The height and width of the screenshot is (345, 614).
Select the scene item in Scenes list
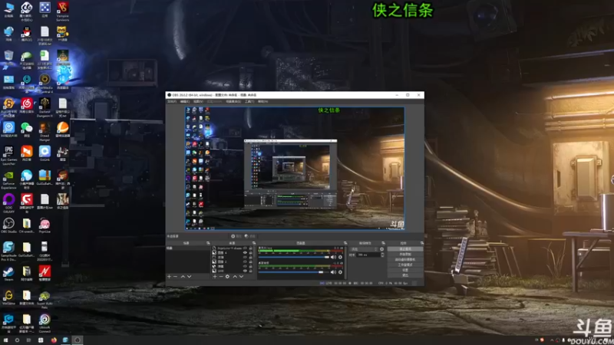click(x=188, y=248)
